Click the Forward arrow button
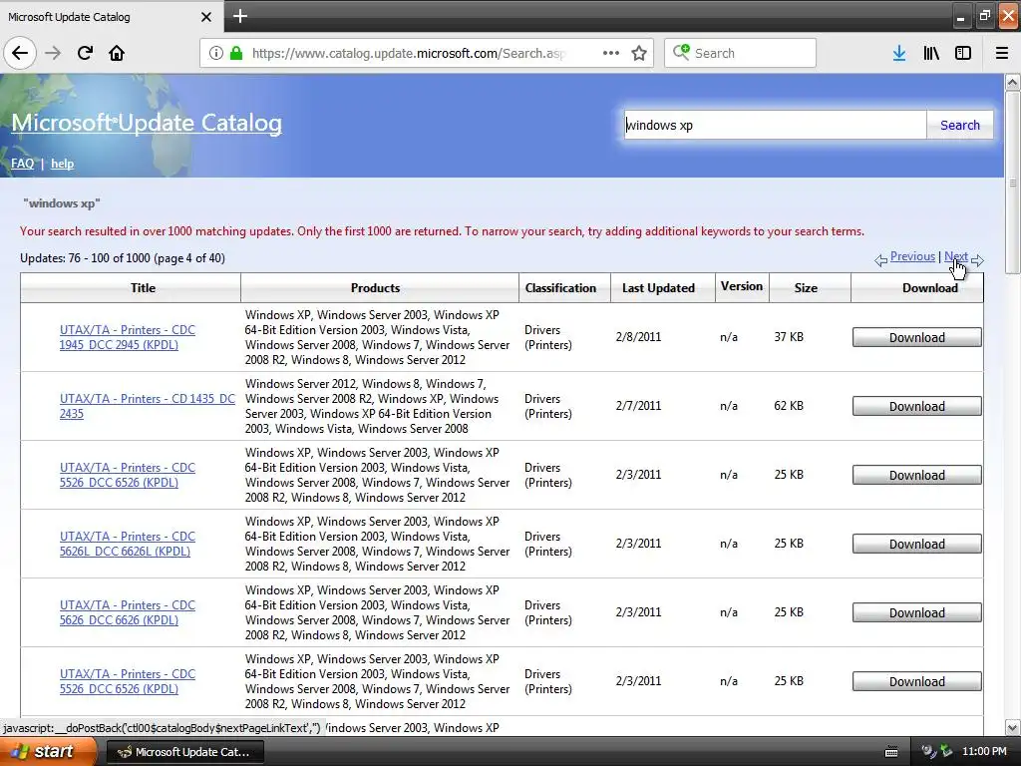Screen dimensions: 1021x766 pyautogui.click(x=53, y=53)
